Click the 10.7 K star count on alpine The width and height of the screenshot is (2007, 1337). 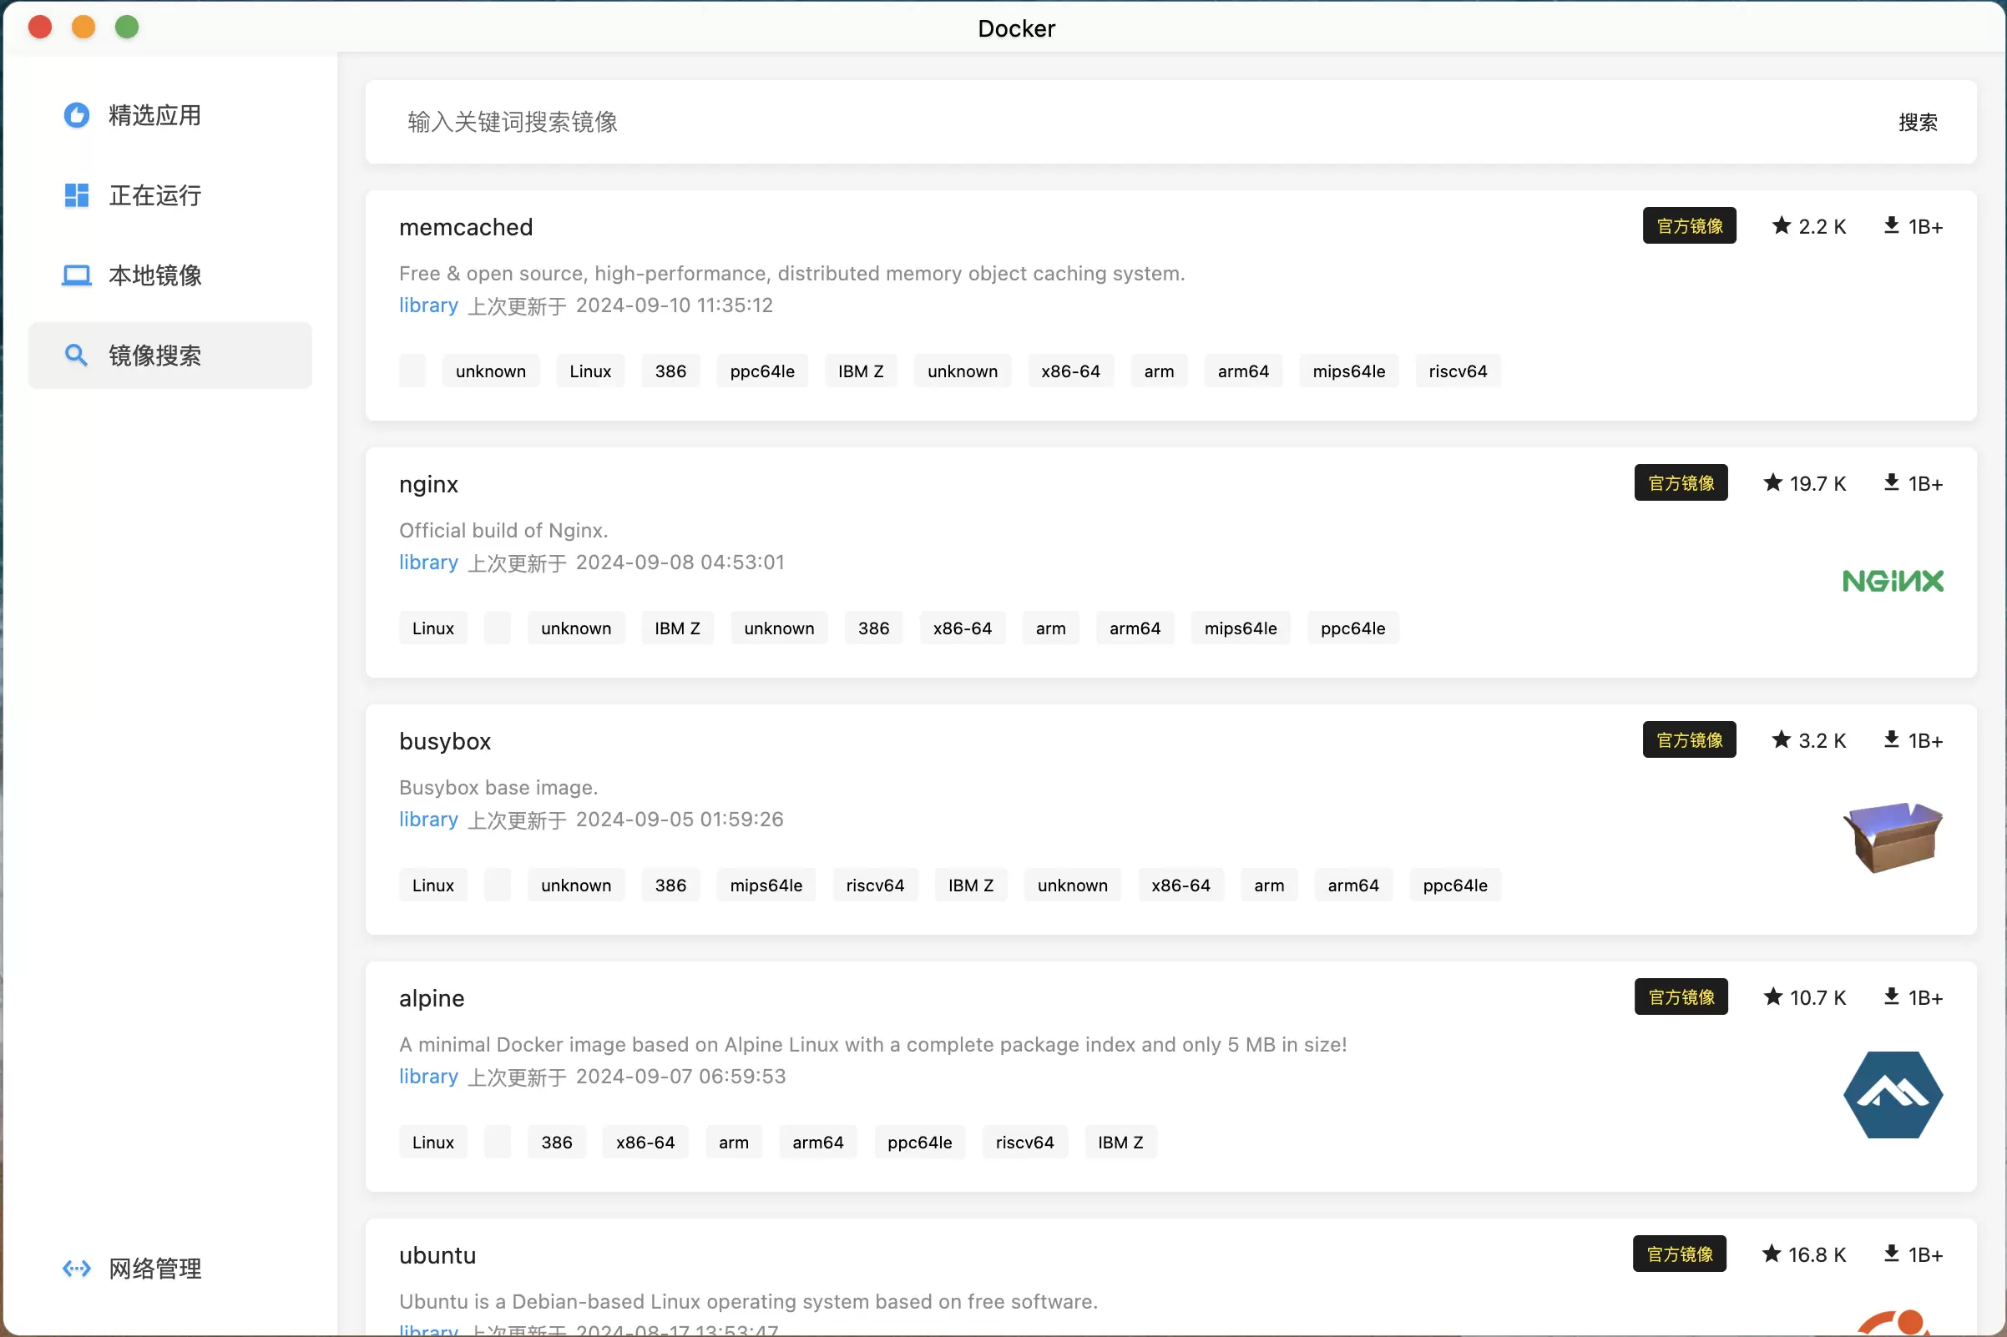click(1817, 997)
